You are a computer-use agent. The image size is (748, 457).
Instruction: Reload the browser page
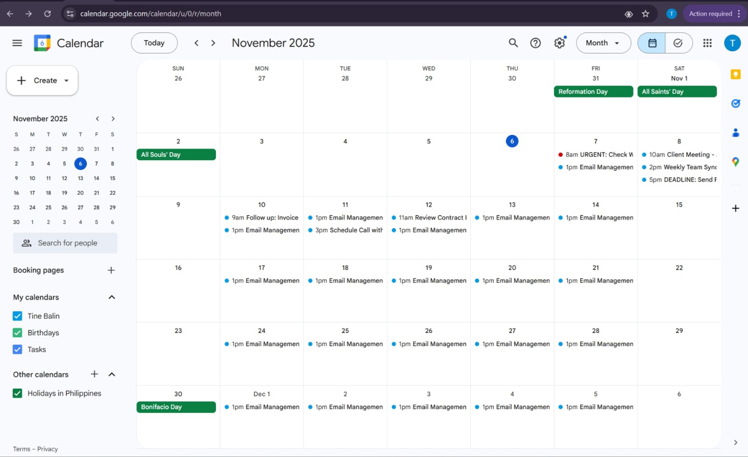47,14
